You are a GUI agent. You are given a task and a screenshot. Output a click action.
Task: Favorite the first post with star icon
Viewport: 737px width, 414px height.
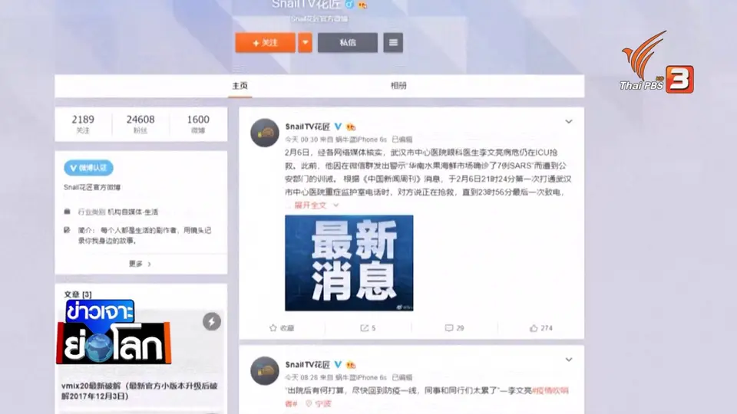pyautogui.click(x=282, y=327)
